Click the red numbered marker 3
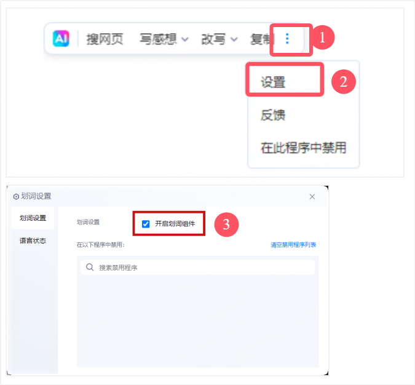The image size is (415, 385). [226, 224]
